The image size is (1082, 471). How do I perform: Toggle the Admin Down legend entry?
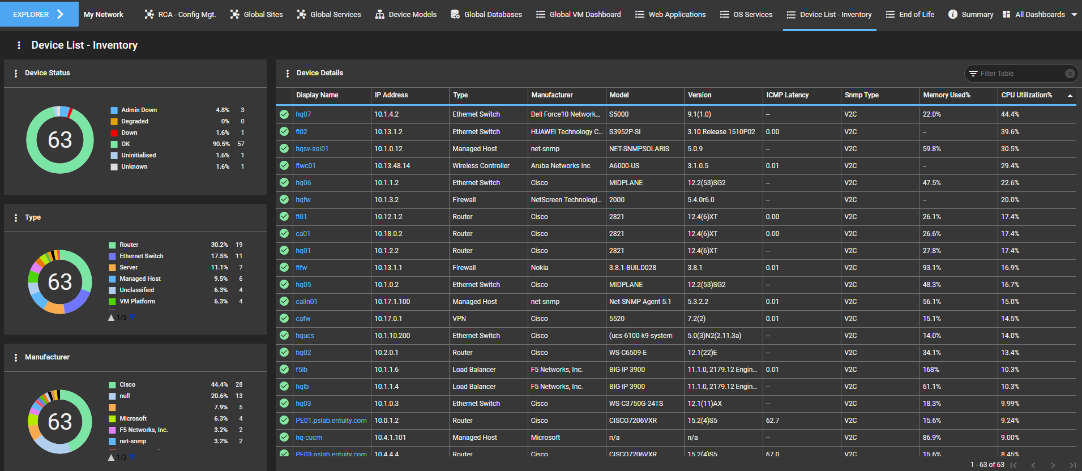pyautogui.click(x=139, y=110)
